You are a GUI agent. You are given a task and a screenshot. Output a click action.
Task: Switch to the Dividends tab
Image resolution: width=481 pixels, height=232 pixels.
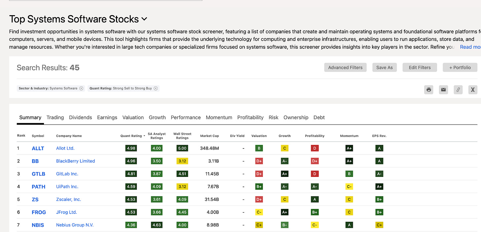pyautogui.click(x=81, y=117)
